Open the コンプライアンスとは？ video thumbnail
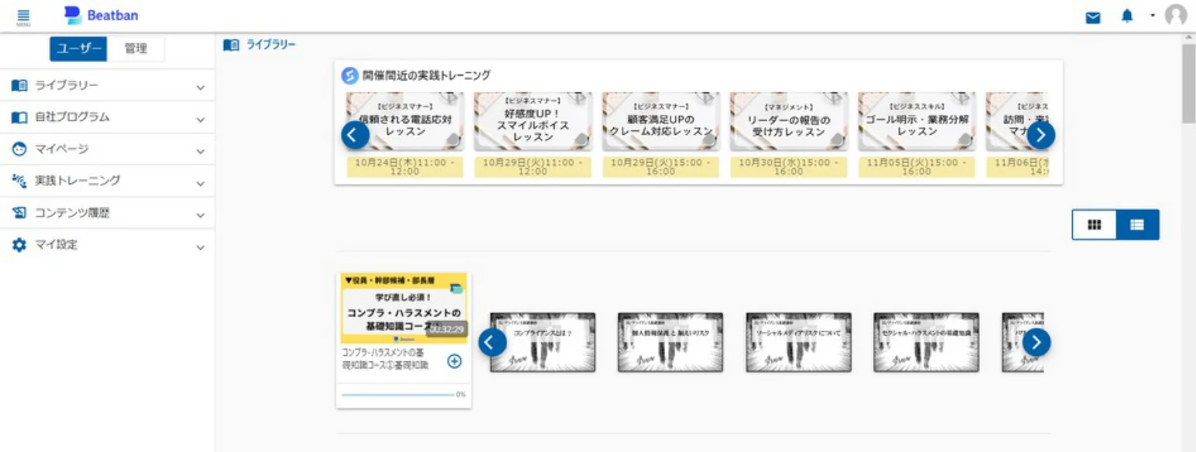This screenshot has width=1196, height=452. pyautogui.click(x=543, y=342)
